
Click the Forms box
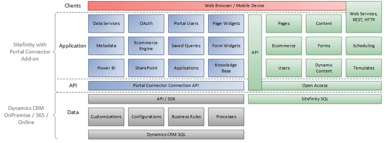324,46
